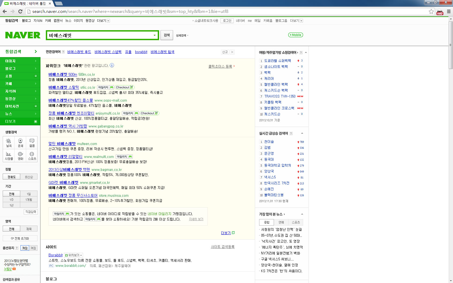This screenshot has height=283, width=453.
Task: Open 위치보기 dropdown for Bsrabbit site
Action: 74,255
